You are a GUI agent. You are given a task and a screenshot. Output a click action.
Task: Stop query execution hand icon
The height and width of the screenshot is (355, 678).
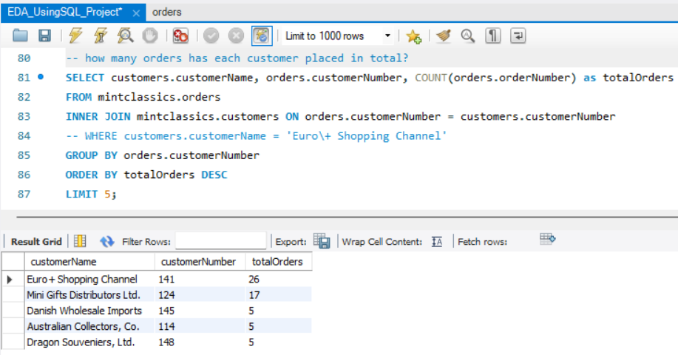pos(150,35)
